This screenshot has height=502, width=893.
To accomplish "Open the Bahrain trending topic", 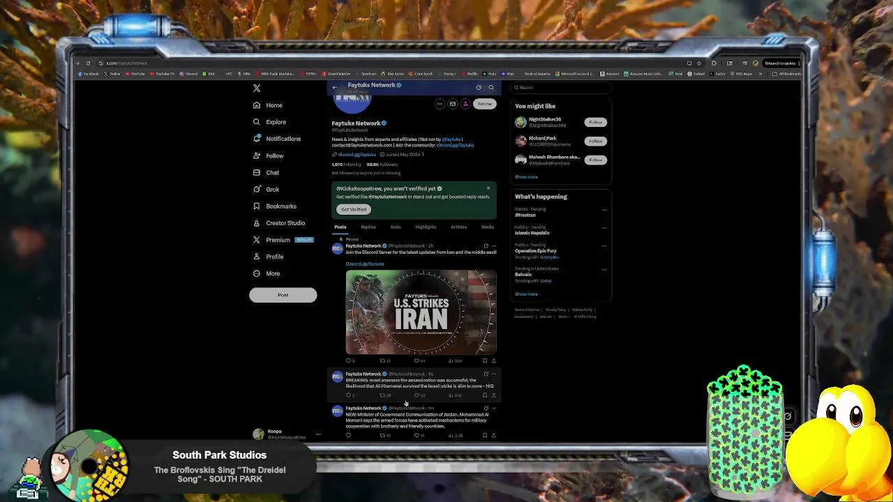I will click(523, 275).
